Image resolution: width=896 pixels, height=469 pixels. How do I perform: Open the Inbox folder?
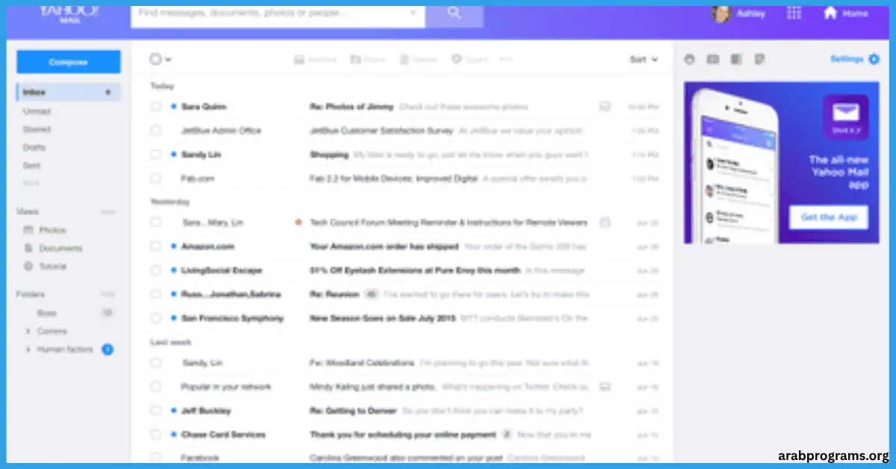click(x=68, y=93)
